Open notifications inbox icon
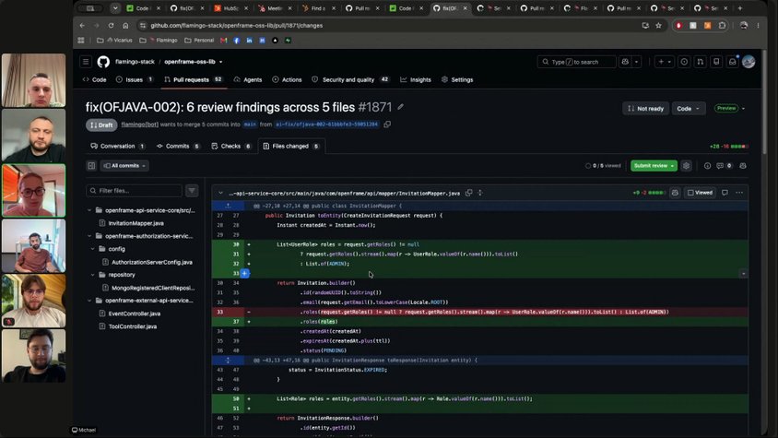Screen dimensions: 778x438 coord(732,62)
